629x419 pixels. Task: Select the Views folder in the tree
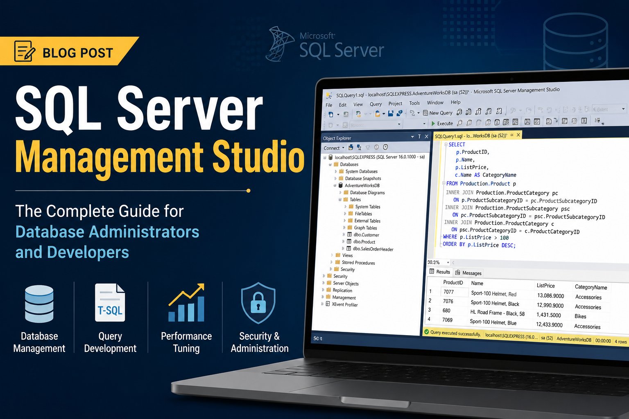click(344, 255)
